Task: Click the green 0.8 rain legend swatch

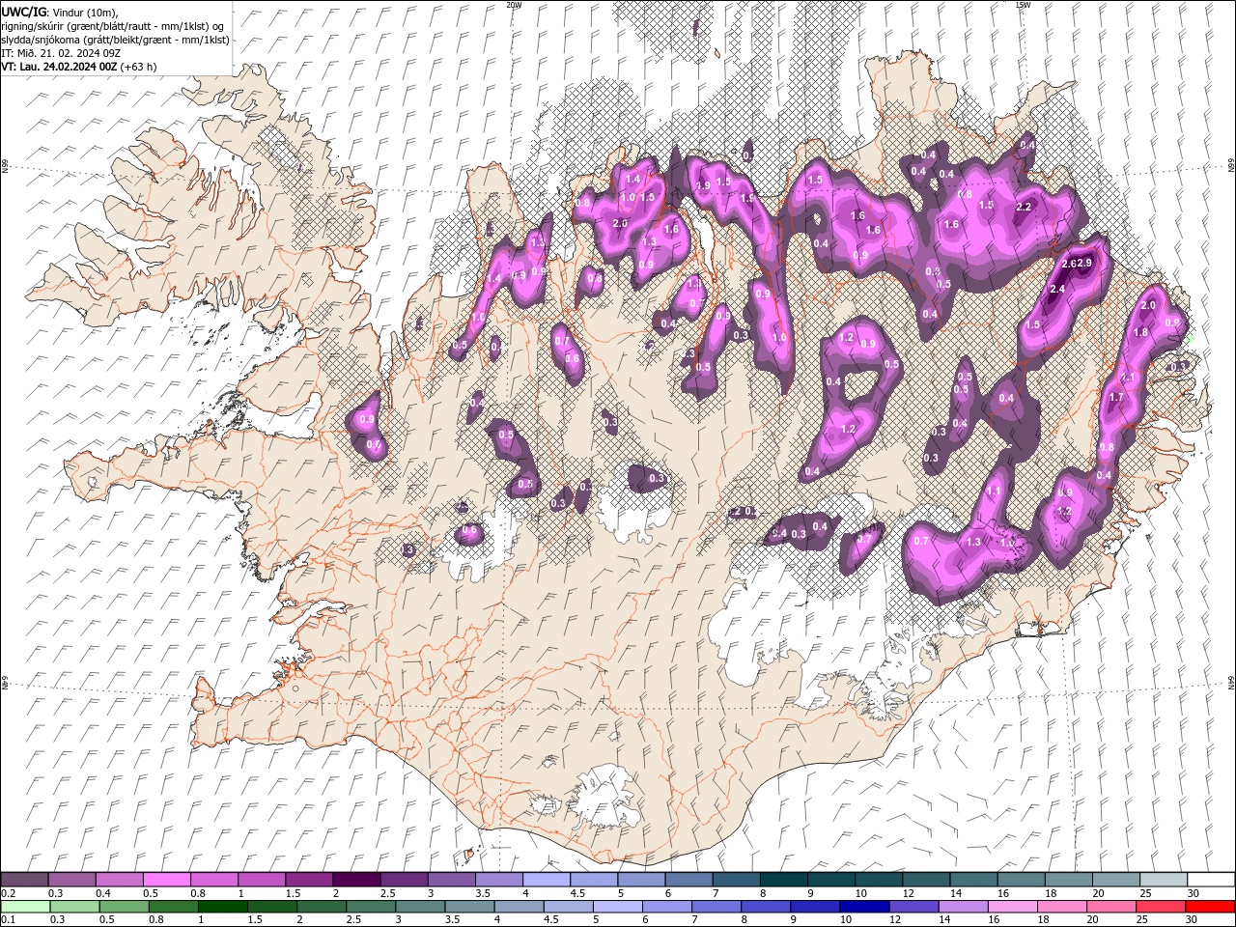Action: 173,907
